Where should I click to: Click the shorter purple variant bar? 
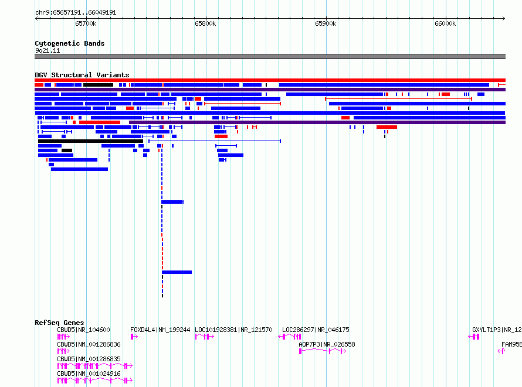point(317,122)
